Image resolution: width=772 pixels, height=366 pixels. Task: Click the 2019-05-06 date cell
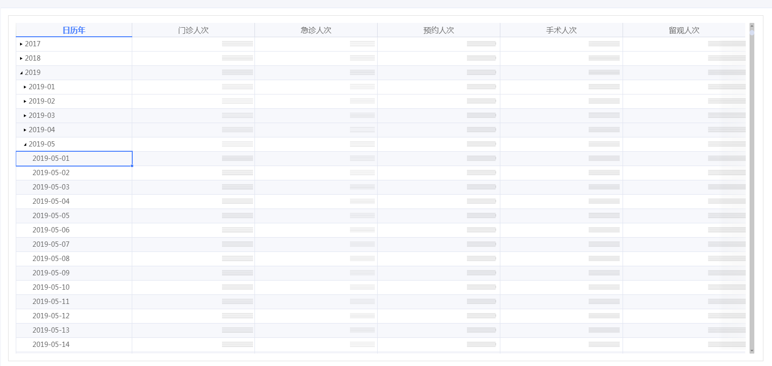74,230
